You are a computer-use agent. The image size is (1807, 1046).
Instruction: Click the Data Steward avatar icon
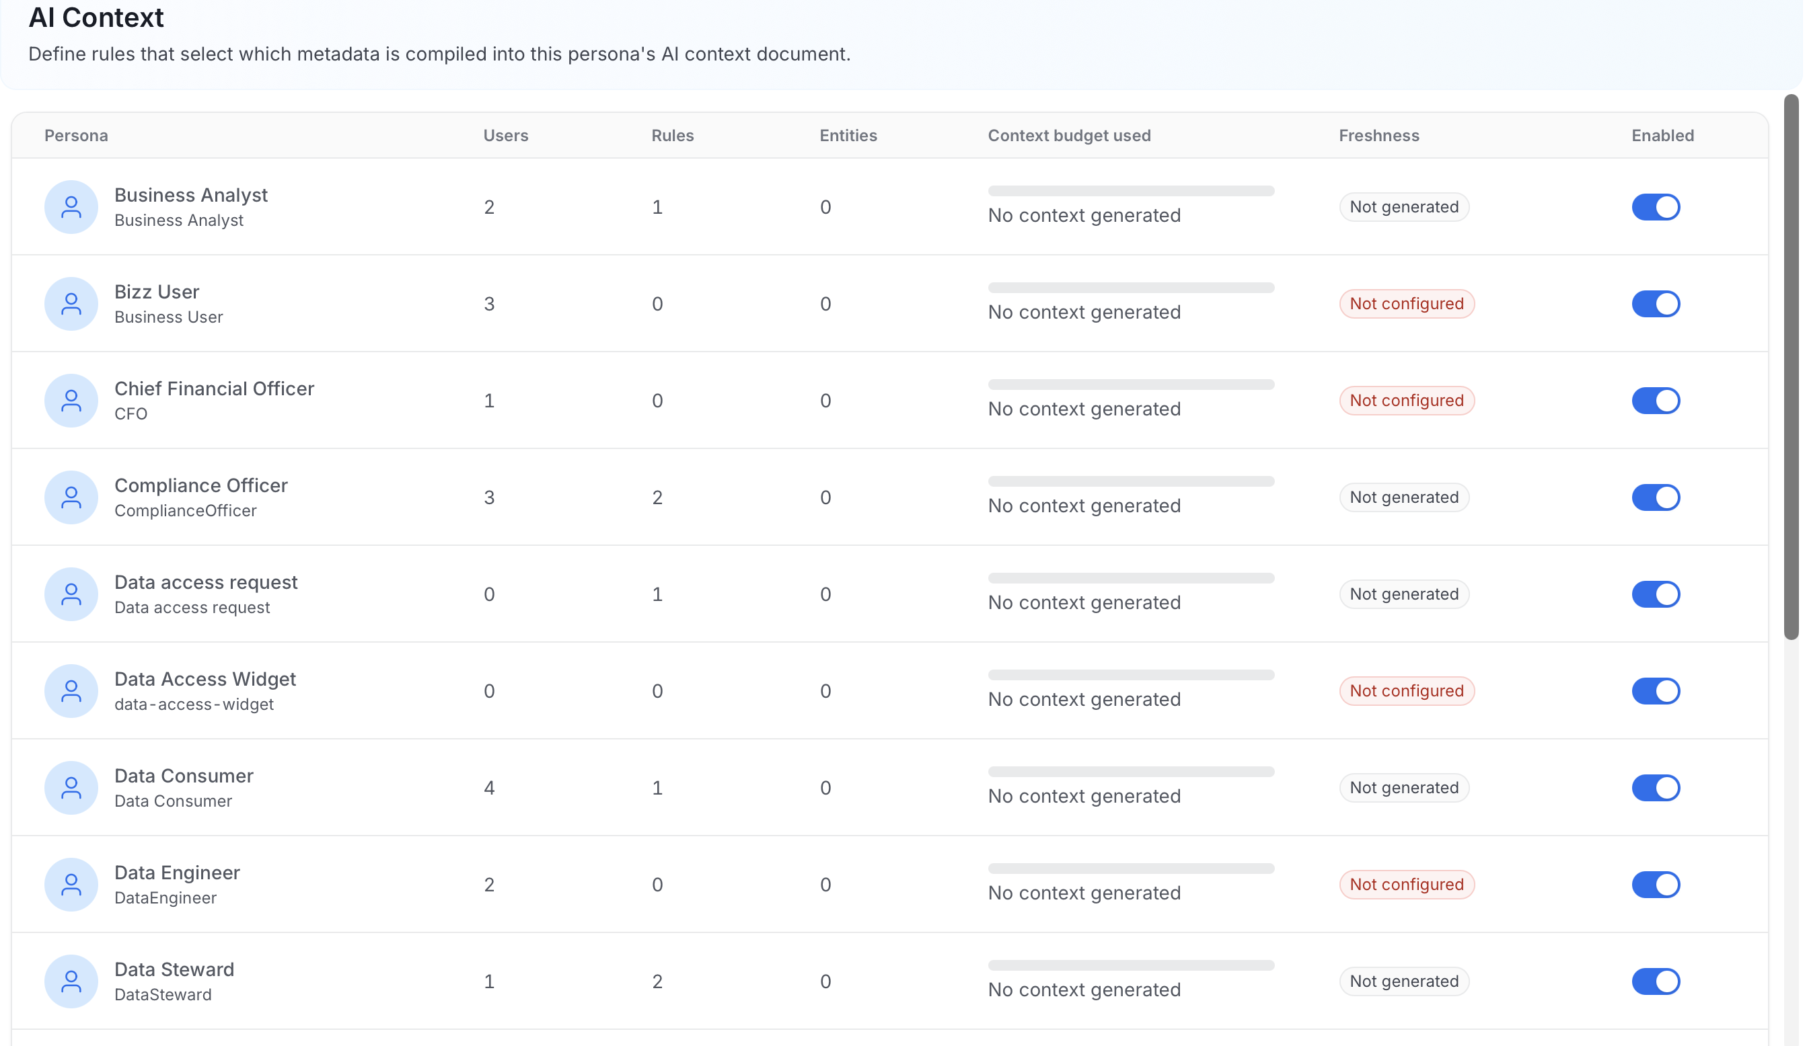[71, 981]
